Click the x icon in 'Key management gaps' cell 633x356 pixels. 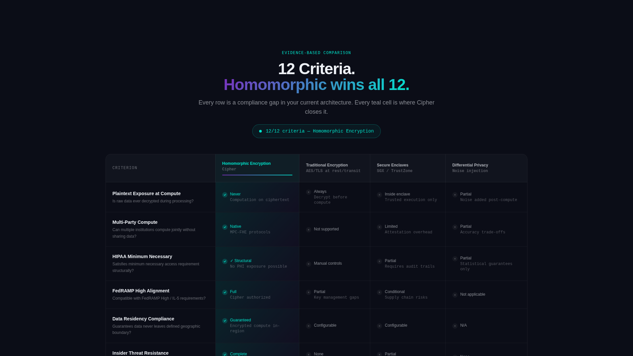309,292
